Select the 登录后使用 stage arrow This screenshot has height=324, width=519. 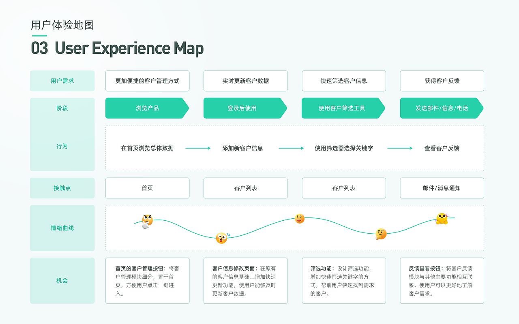pos(245,108)
